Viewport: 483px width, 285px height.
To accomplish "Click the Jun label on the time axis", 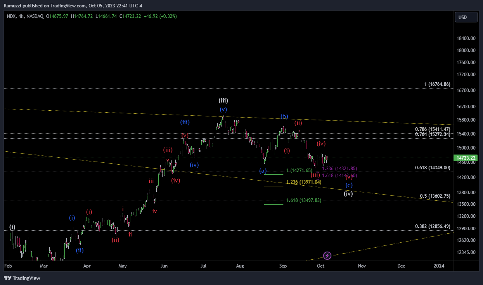I will (164, 266).
